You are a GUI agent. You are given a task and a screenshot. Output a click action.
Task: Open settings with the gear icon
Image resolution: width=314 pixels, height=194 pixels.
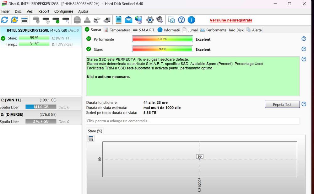tap(150, 20)
